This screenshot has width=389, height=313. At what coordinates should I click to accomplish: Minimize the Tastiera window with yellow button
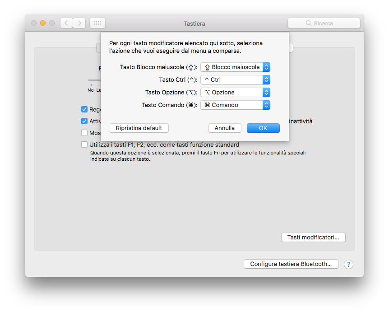(x=43, y=23)
